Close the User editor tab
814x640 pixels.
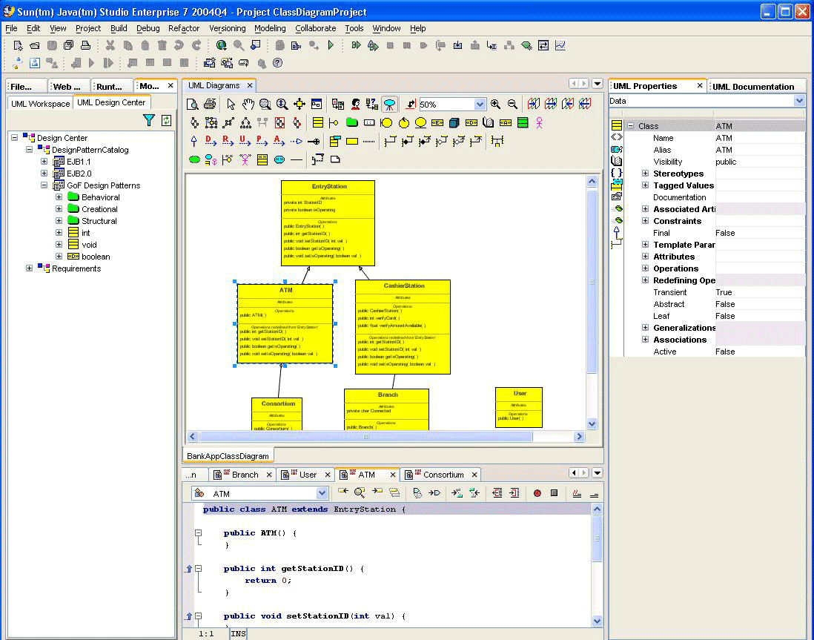point(328,475)
